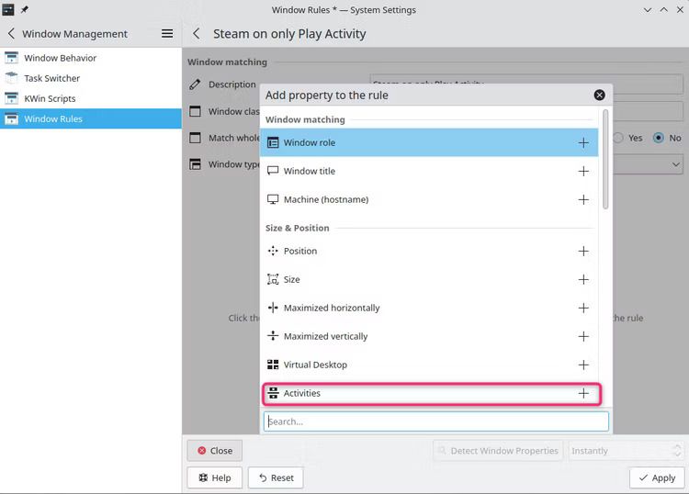Open the hamburger menu in sidebar header
689x494 pixels.
coord(167,34)
